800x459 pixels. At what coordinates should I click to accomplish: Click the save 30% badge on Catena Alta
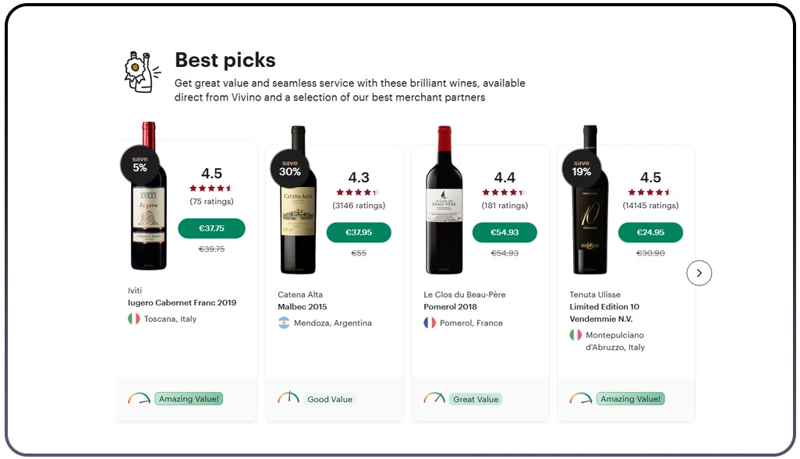click(290, 168)
